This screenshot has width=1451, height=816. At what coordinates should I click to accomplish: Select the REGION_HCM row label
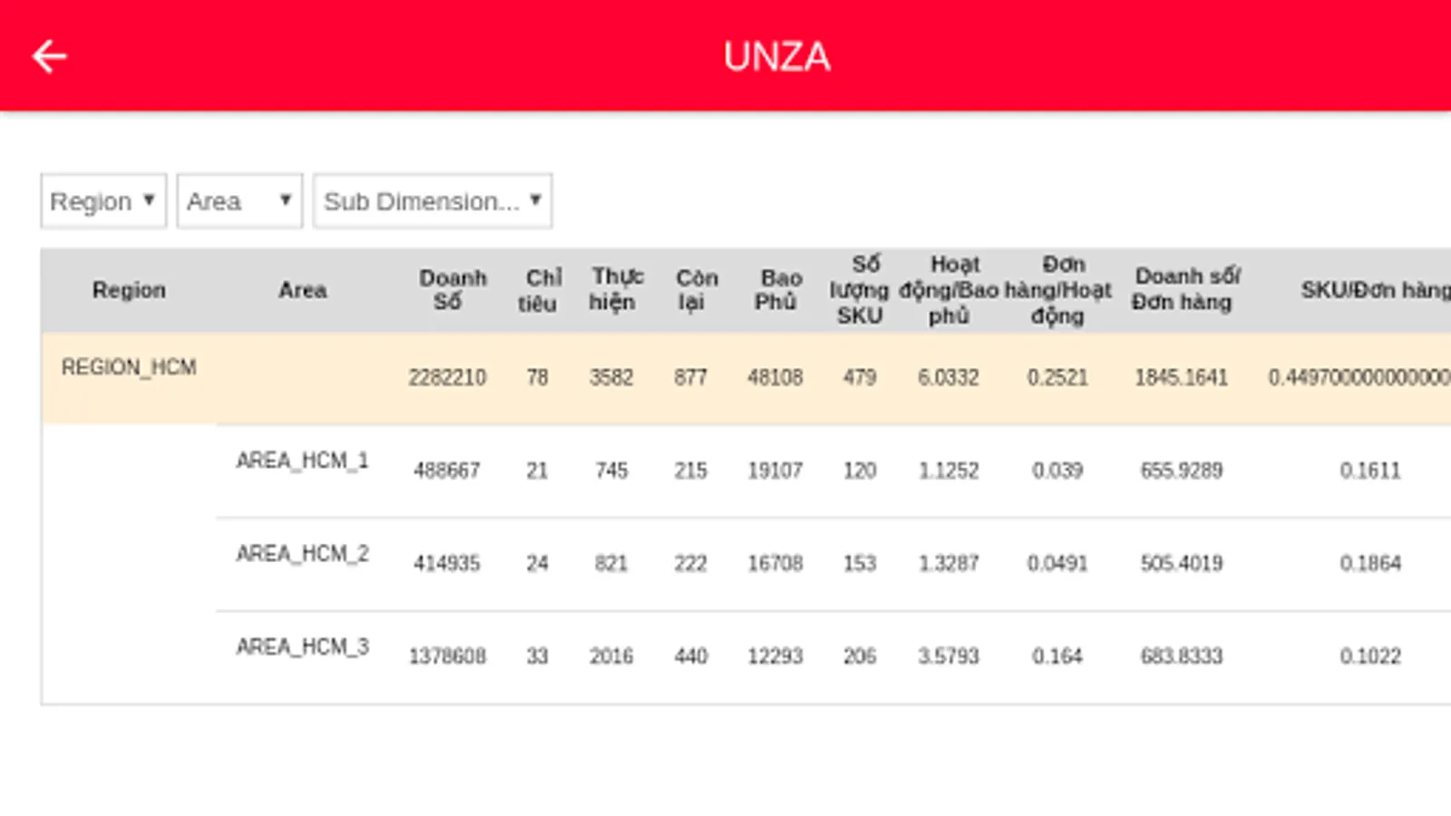129,367
